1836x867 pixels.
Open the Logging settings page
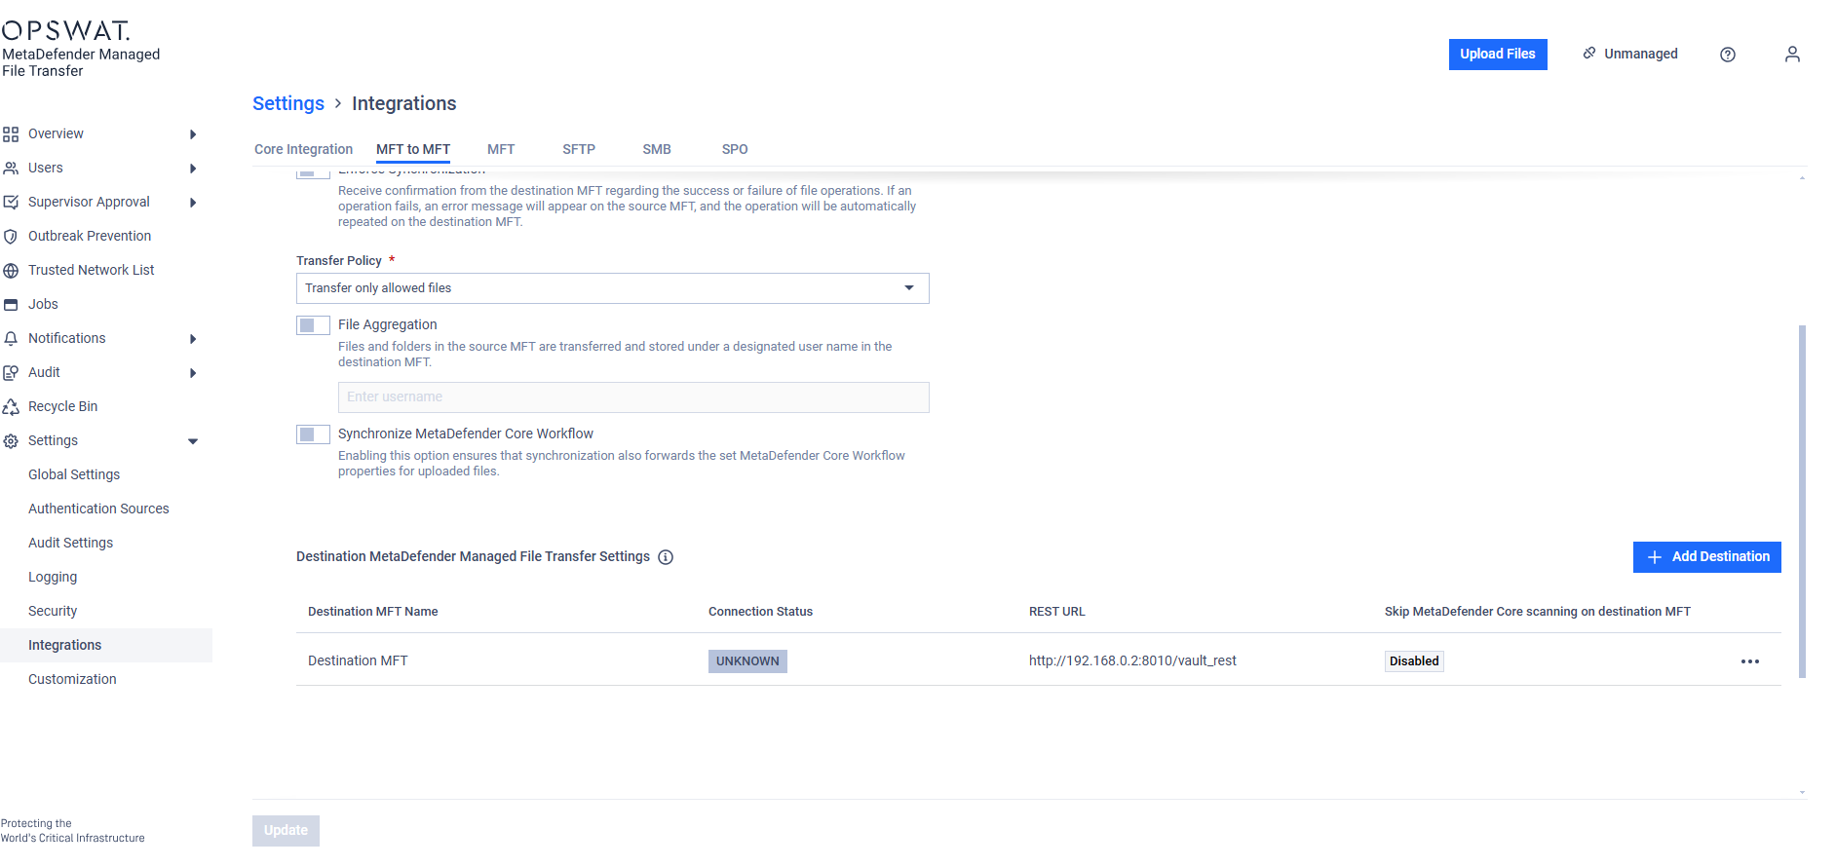[53, 577]
